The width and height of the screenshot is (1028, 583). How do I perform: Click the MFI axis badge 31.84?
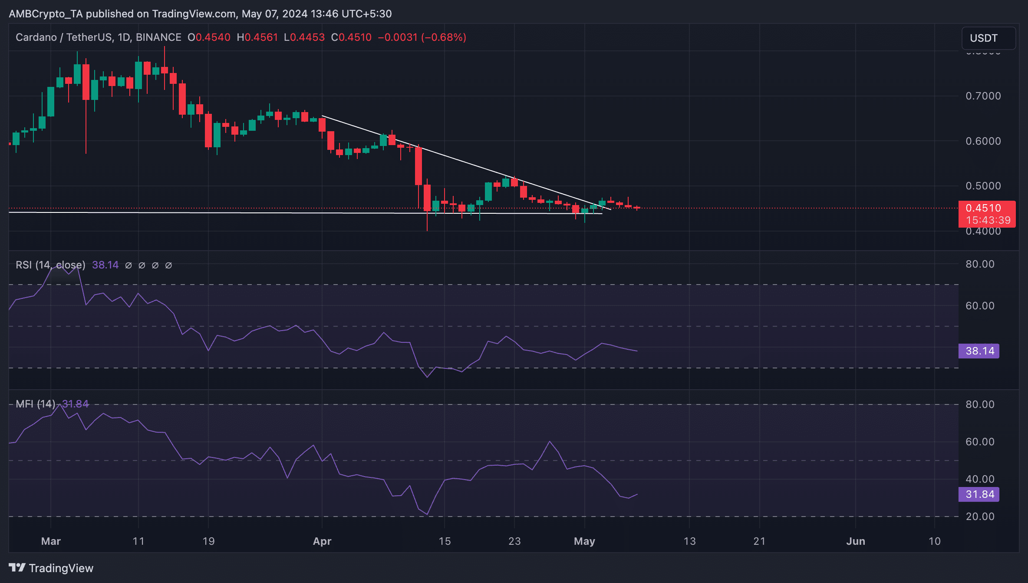(979, 494)
